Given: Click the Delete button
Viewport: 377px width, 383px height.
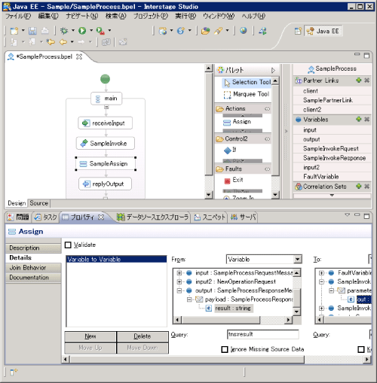Looking at the screenshot, I should click(143, 336).
